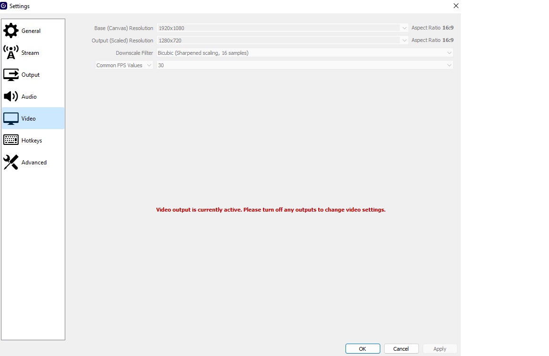The image size is (549, 356).
Task: Click the Apply button
Action: click(x=439, y=349)
